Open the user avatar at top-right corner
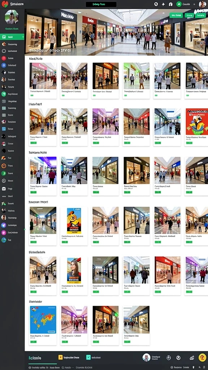The image size is (208, 370). [x=202, y=4]
